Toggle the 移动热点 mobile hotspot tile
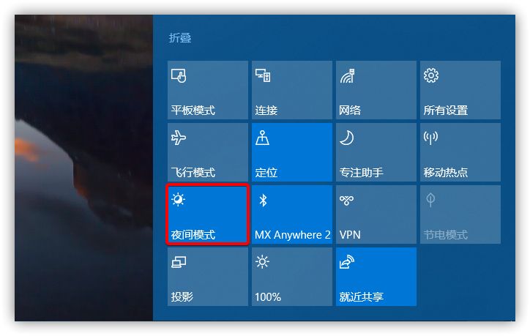530x336 pixels. 460,152
